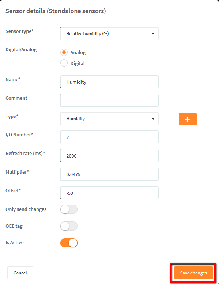Choose the Digital radio option
The width and height of the screenshot is (219, 284).
(x=64, y=63)
